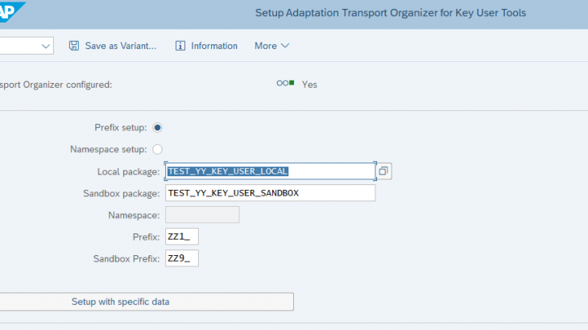588x330 pixels.
Task: Expand the command field dropdown arrow
Action: 46,46
